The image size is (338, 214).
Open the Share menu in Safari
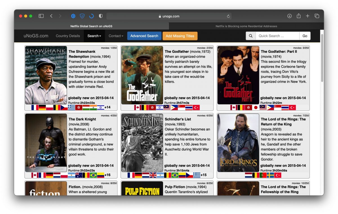[299, 16]
